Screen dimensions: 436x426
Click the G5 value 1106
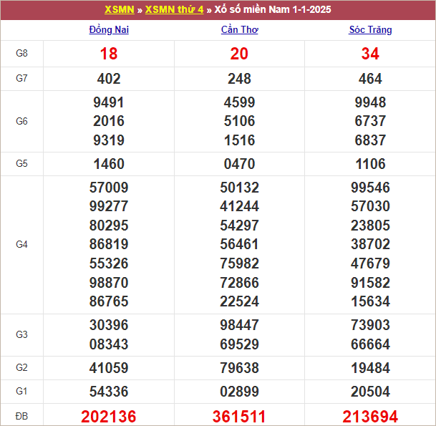pos(370,164)
